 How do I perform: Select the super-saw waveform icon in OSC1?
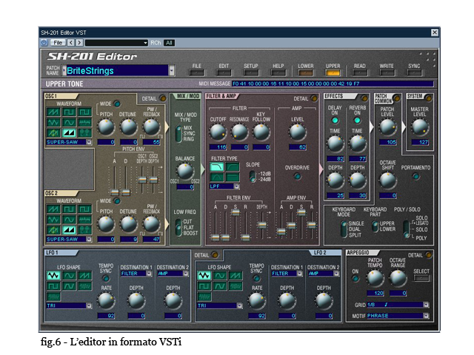click(x=69, y=132)
